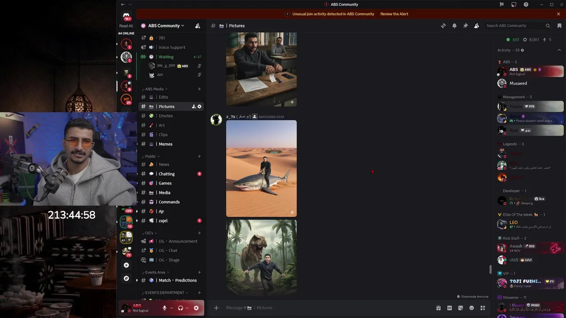Click Read All button
Screen dimensions: 566x318
pyautogui.click(x=126, y=26)
